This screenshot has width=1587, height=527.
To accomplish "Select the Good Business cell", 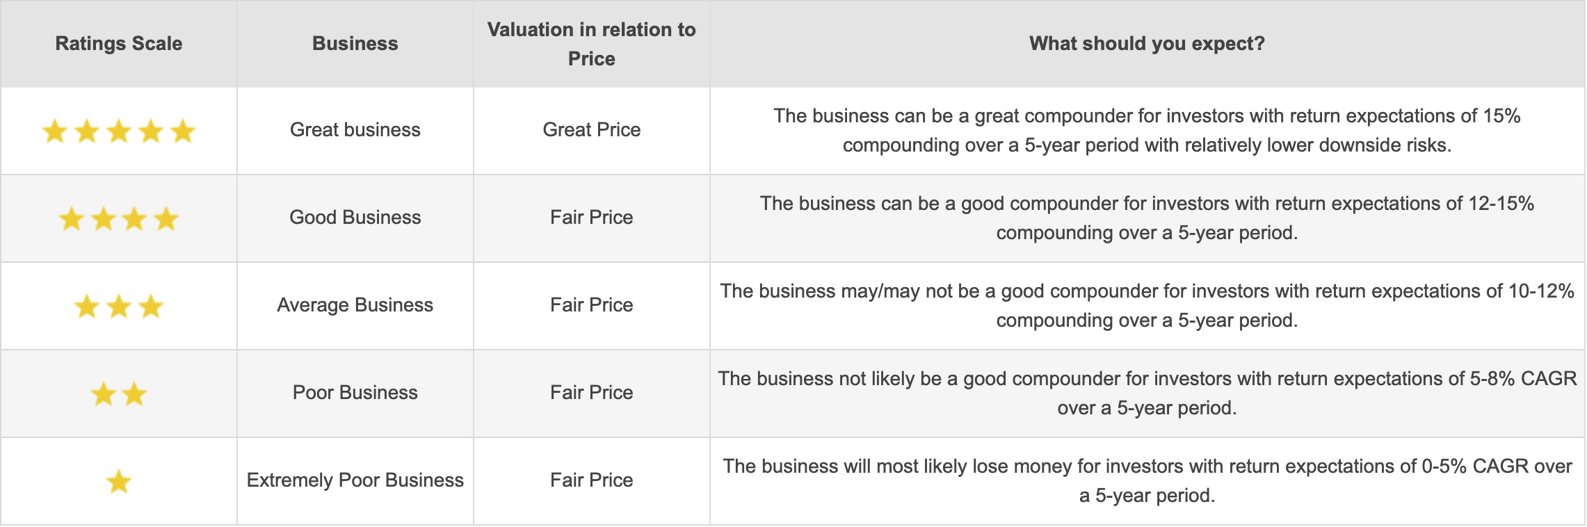I will pyautogui.click(x=355, y=218).
